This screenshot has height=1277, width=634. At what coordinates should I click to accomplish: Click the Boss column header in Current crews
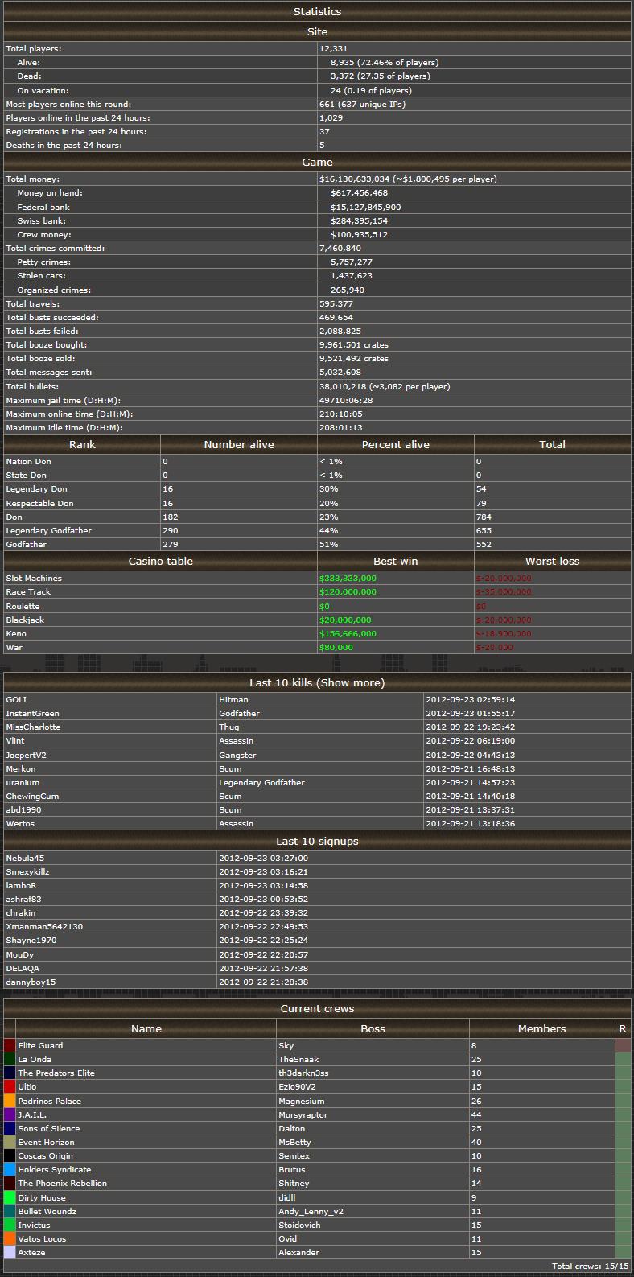tap(373, 1029)
